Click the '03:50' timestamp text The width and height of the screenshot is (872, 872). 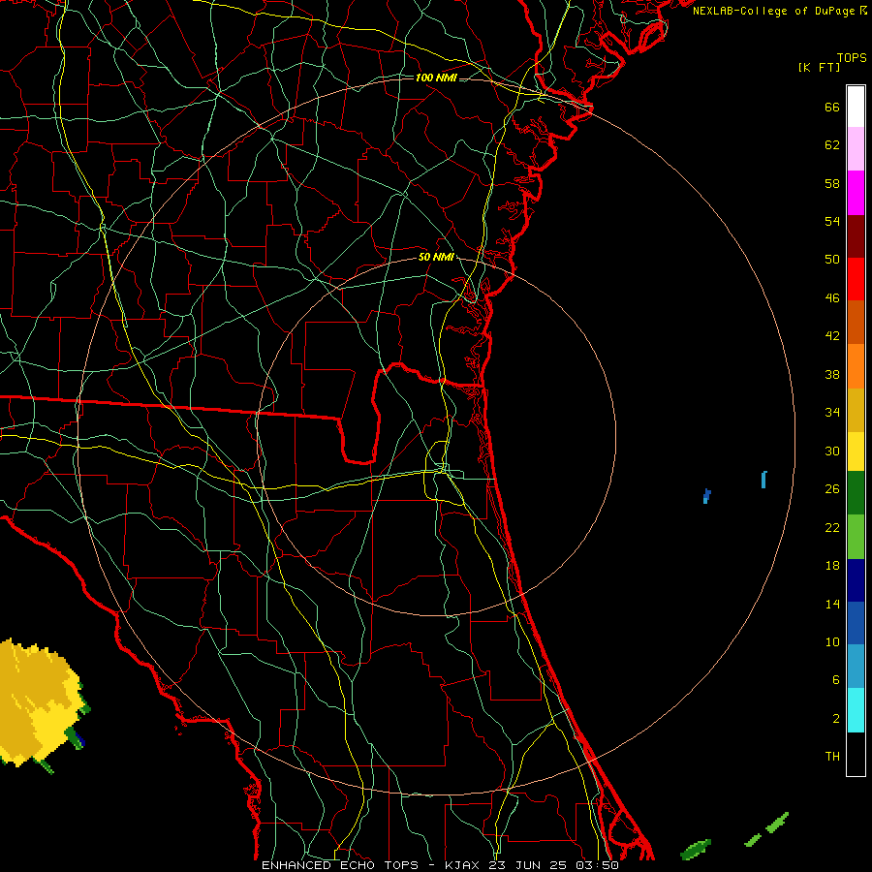click(x=597, y=865)
